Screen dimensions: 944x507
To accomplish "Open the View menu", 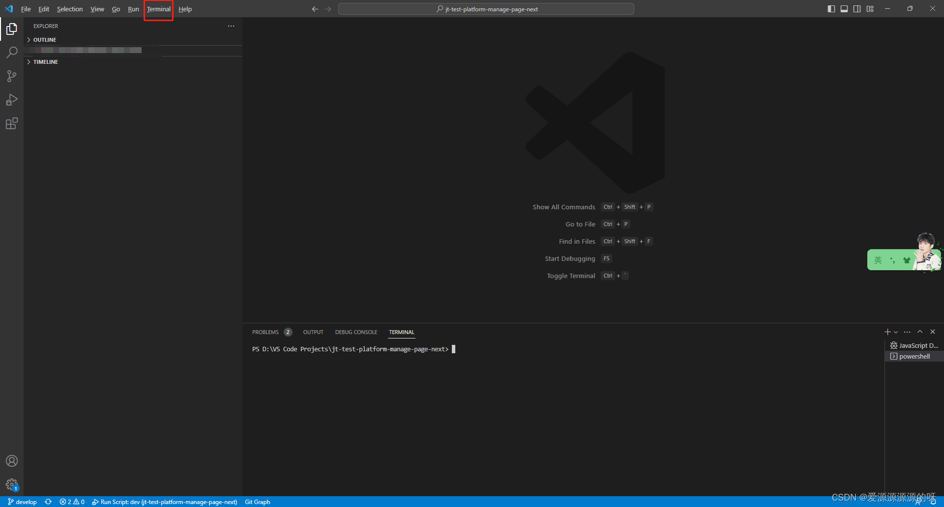I will point(97,9).
